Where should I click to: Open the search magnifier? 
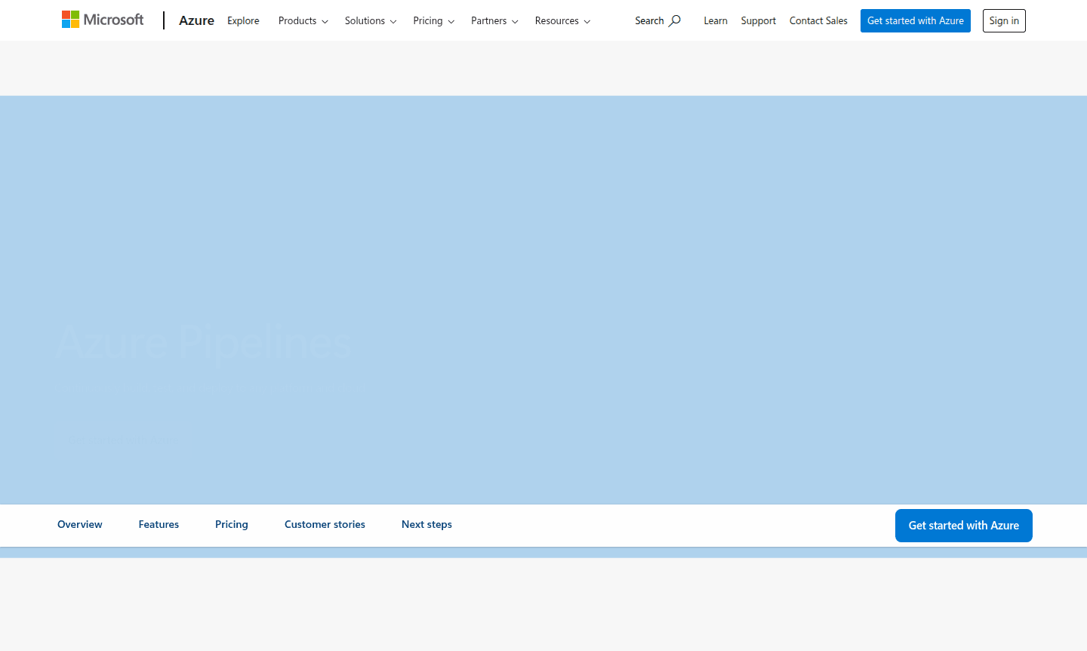(x=657, y=20)
